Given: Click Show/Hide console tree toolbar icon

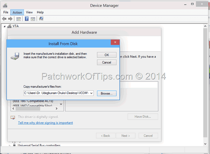Looking at the screenshot, I should click(18, 19).
